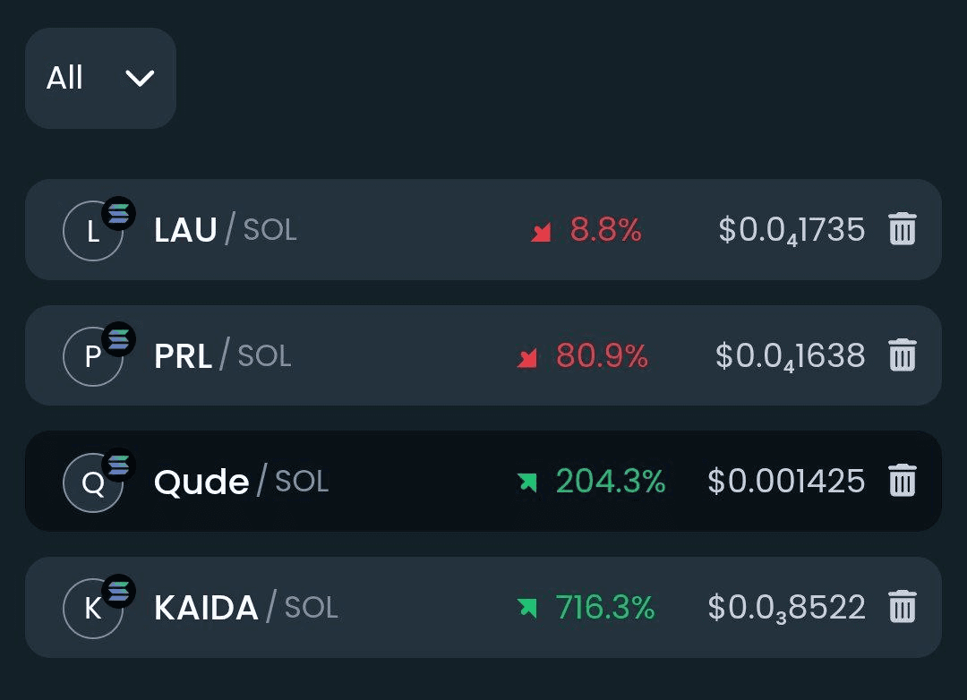Click the KAIDA price value

(x=786, y=608)
